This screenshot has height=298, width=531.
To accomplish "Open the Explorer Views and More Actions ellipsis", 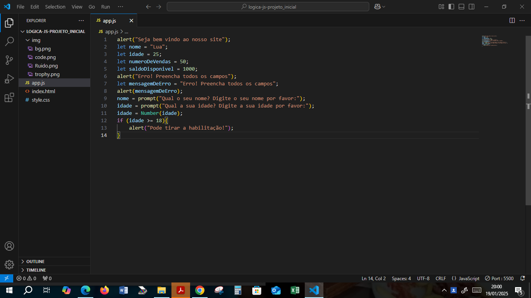I will pos(81,21).
